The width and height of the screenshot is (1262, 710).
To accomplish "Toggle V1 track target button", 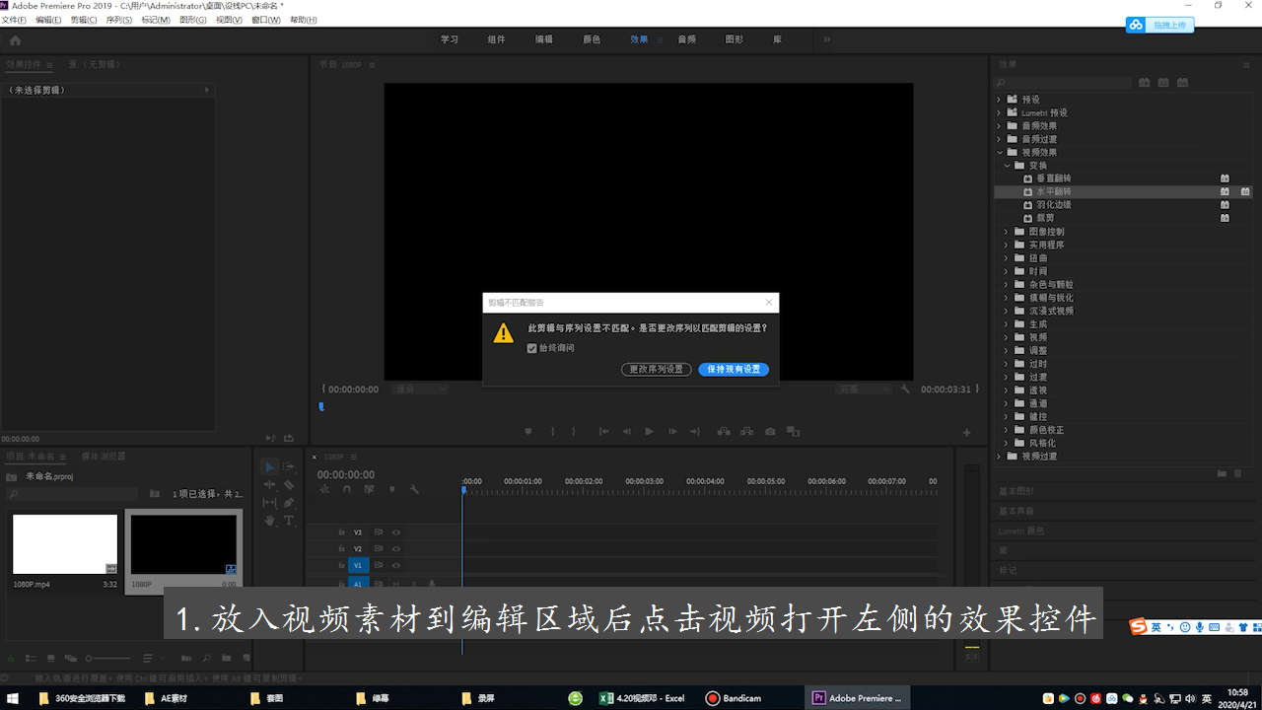I will (x=358, y=565).
